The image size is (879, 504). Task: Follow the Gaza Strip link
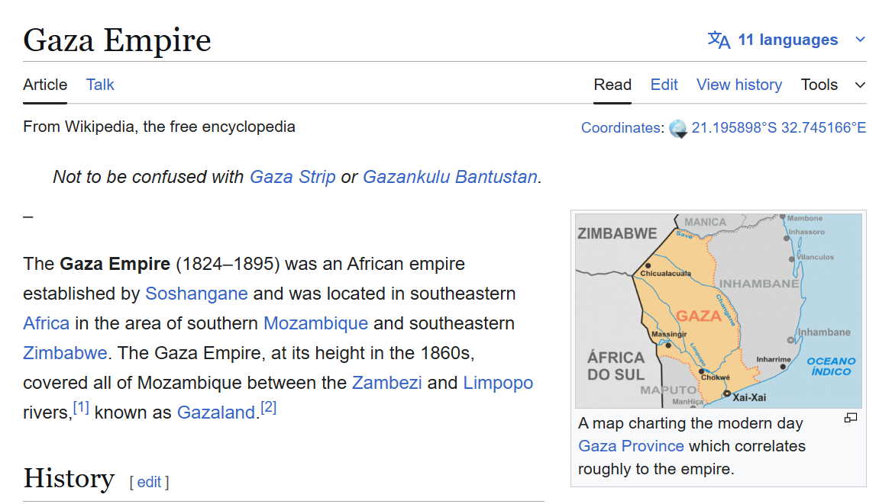pos(292,177)
